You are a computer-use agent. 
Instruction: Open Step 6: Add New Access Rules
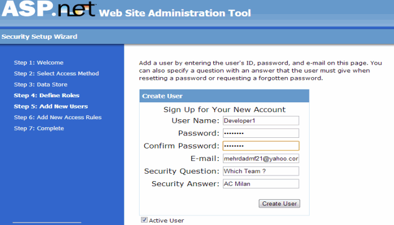point(58,117)
